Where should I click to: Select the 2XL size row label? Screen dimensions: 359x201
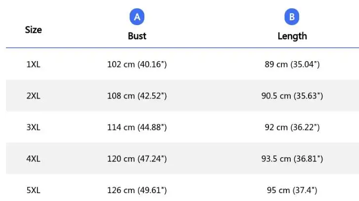(x=33, y=96)
